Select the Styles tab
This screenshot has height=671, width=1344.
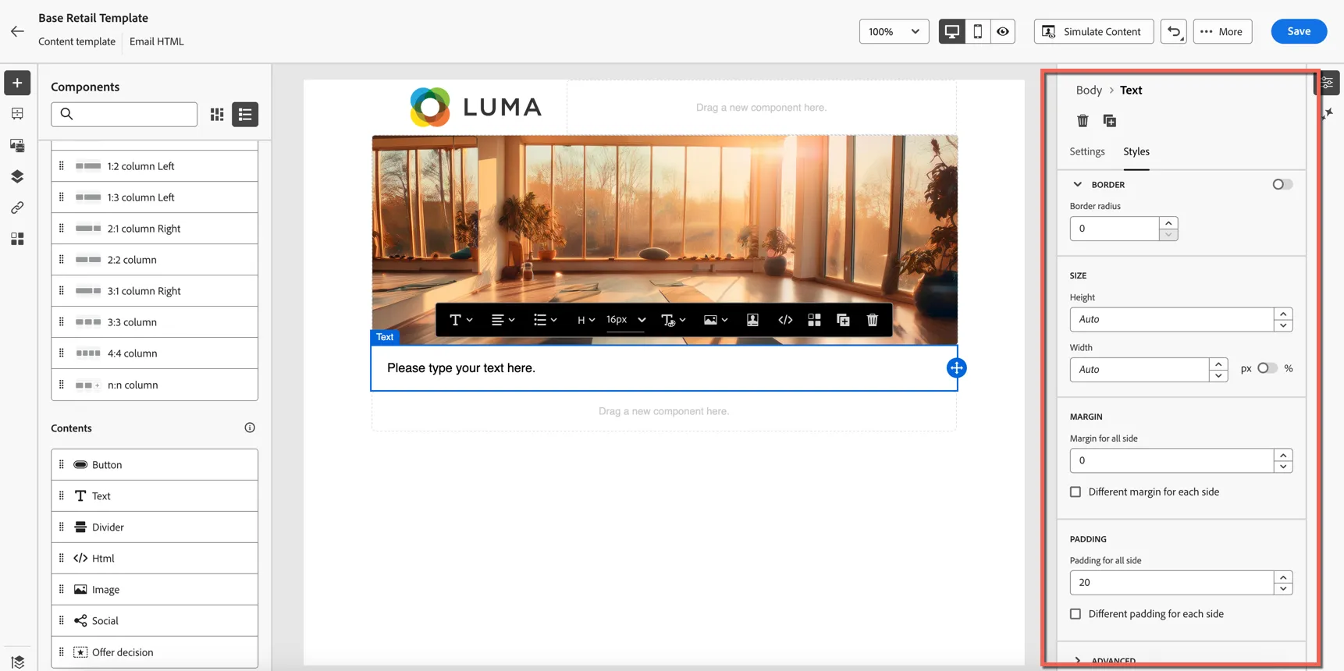pos(1136,151)
